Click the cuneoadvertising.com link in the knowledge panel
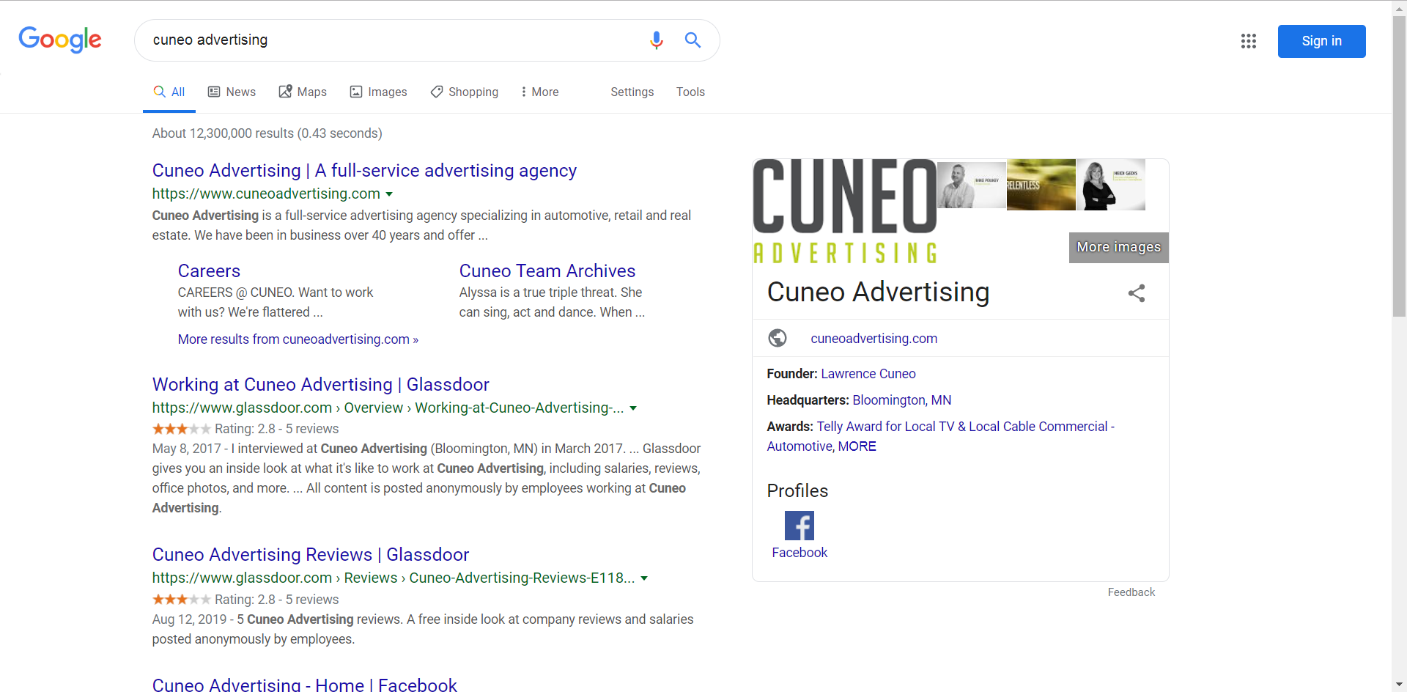The width and height of the screenshot is (1407, 692). pyautogui.click(x=874, y=339)
